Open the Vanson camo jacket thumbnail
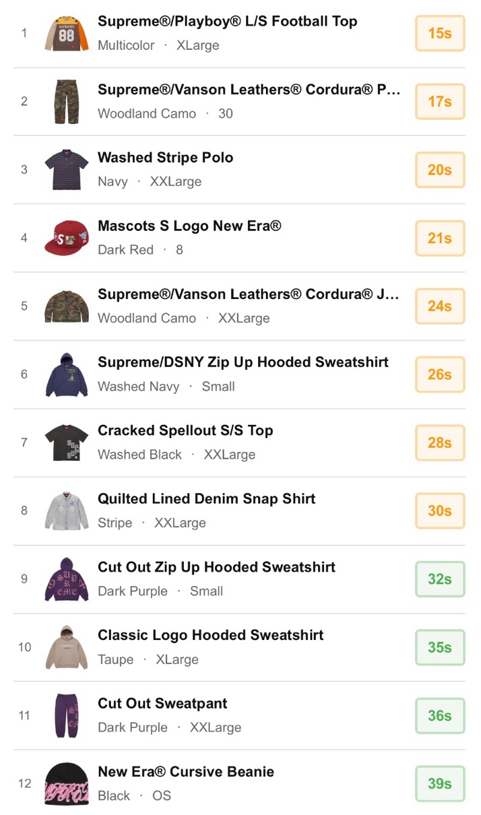This screenshot has width=481, height=815. 67,306
